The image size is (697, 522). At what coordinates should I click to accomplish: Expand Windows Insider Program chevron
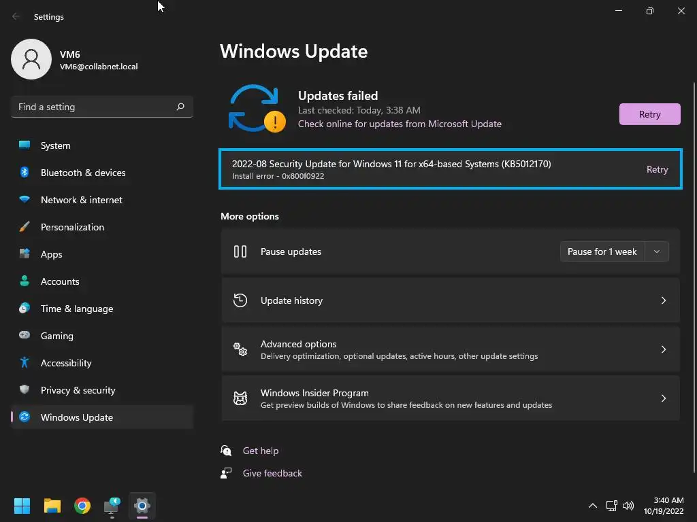[663, 398]
